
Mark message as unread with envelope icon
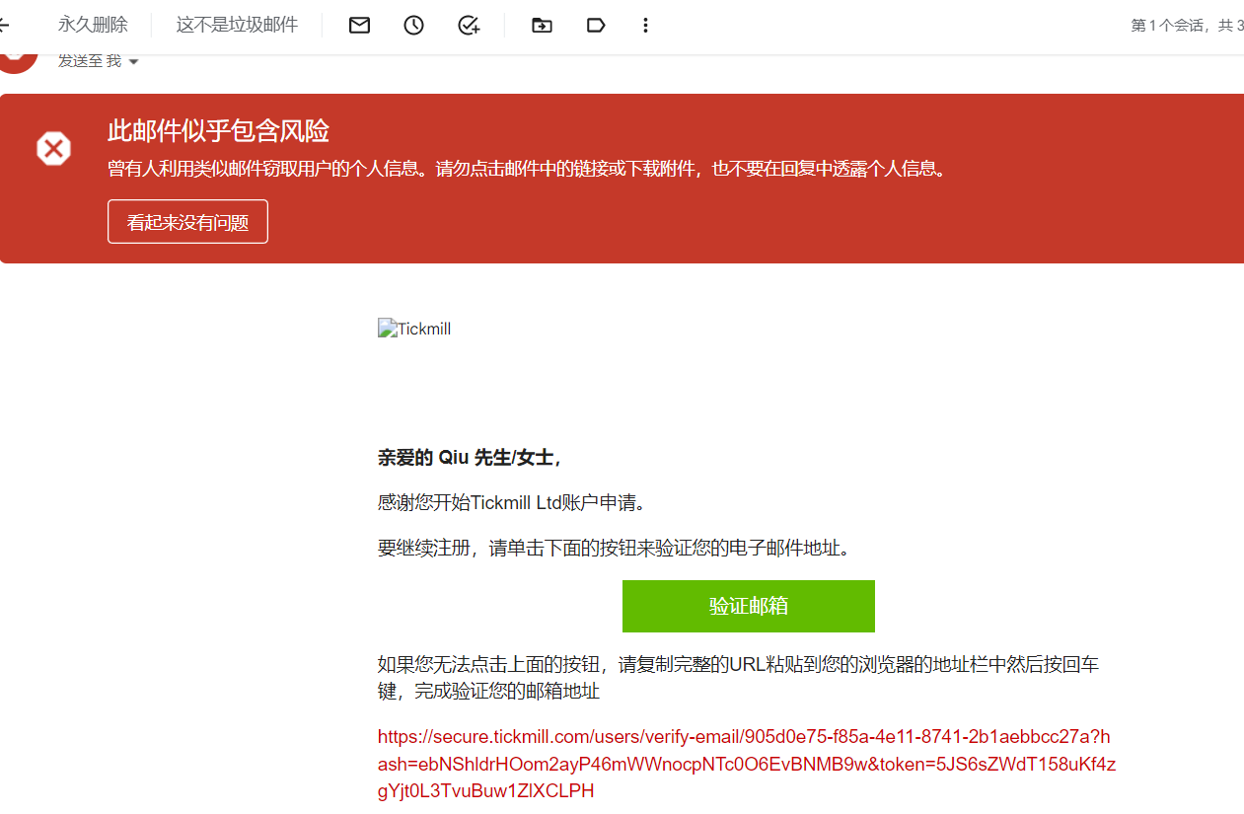pyautogui.click(x=359, y=26)
